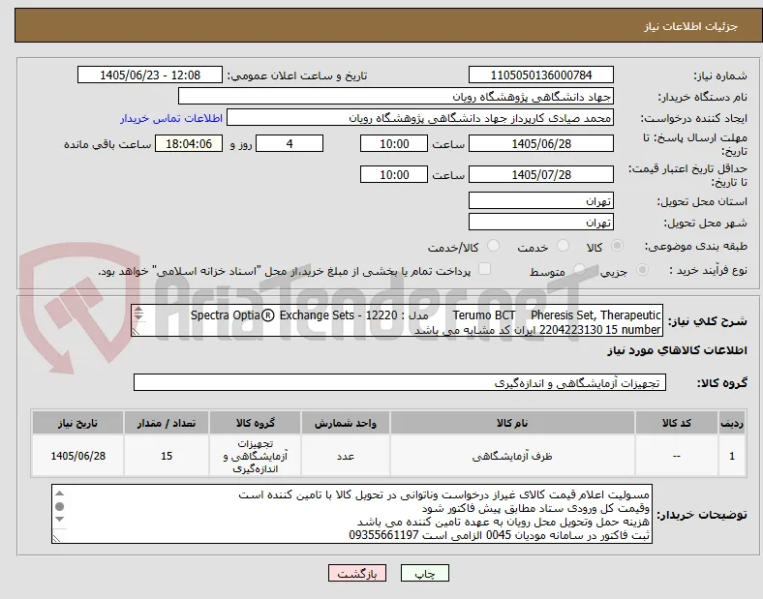Screen dimensions: 763x599
Task: Click the remaining days field showing 4
Action: pyautogui.click(x=290, y=144)
